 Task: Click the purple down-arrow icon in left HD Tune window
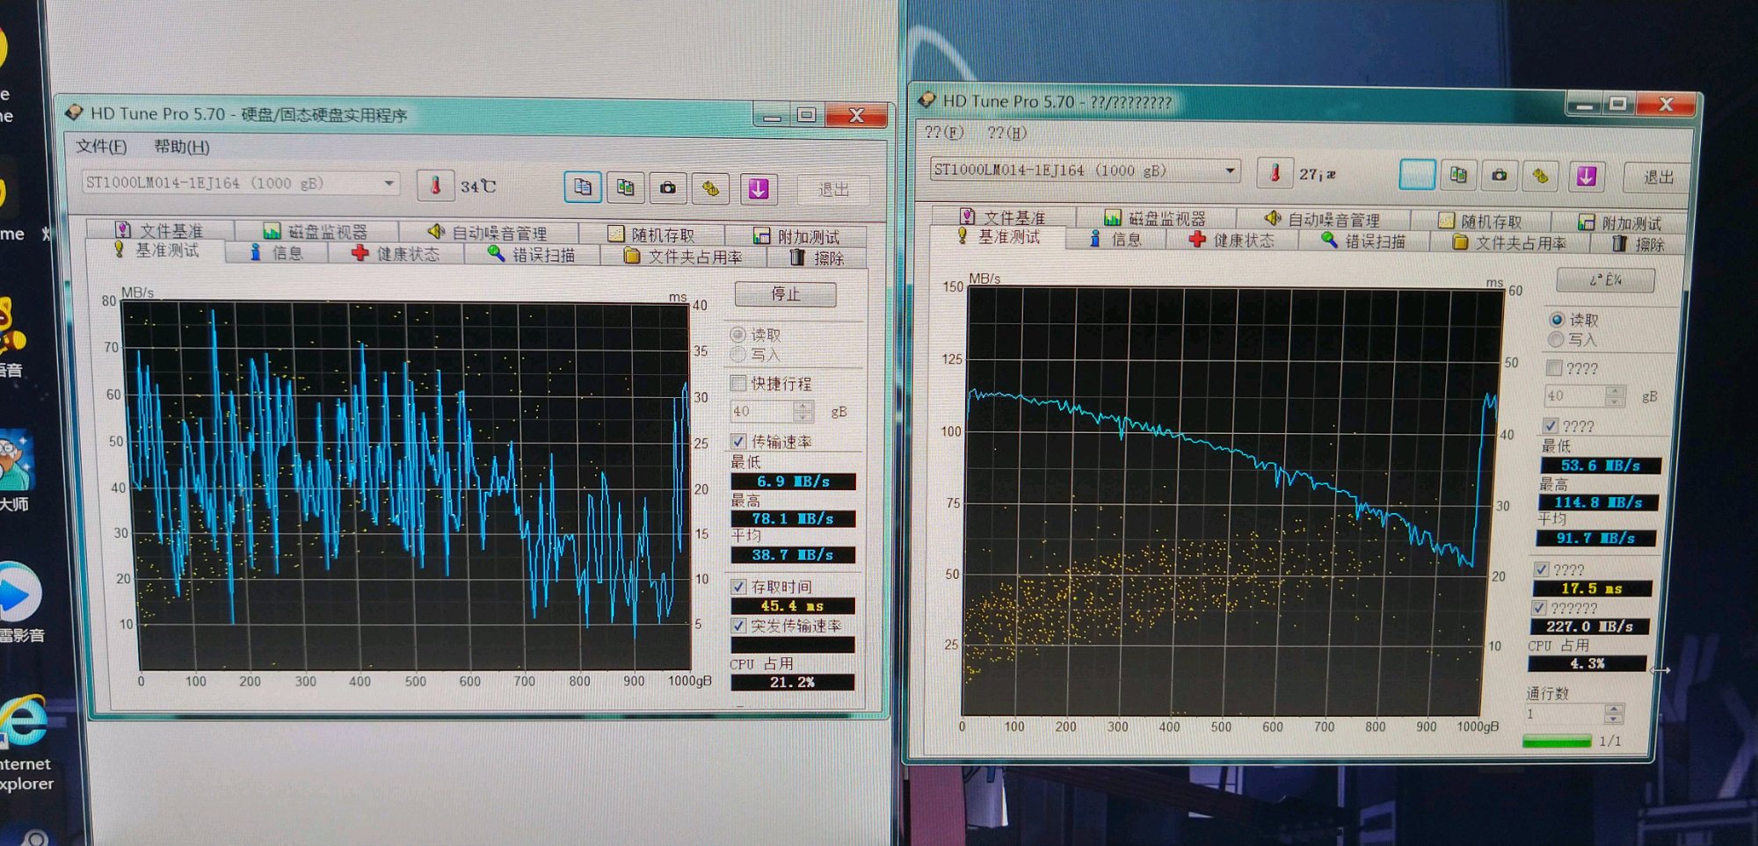[759, 188]
